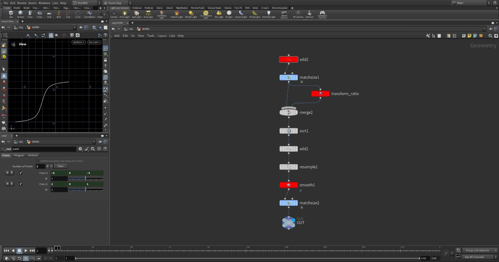
Task: Click the Switcher shelf tool
Action: [309, 14]
